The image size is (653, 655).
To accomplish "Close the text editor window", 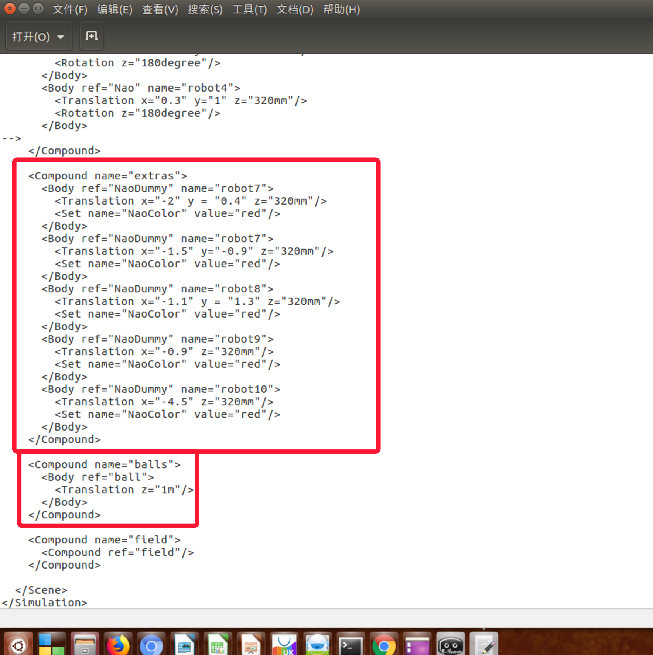I will tap(10, 8).
